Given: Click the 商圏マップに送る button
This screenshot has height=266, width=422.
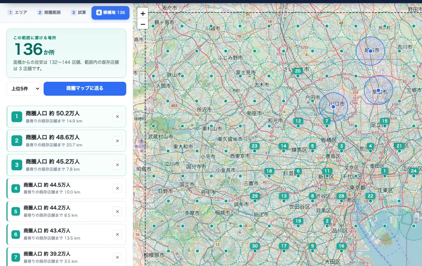Looking at the screenshot, I should (x=85, y=89).
